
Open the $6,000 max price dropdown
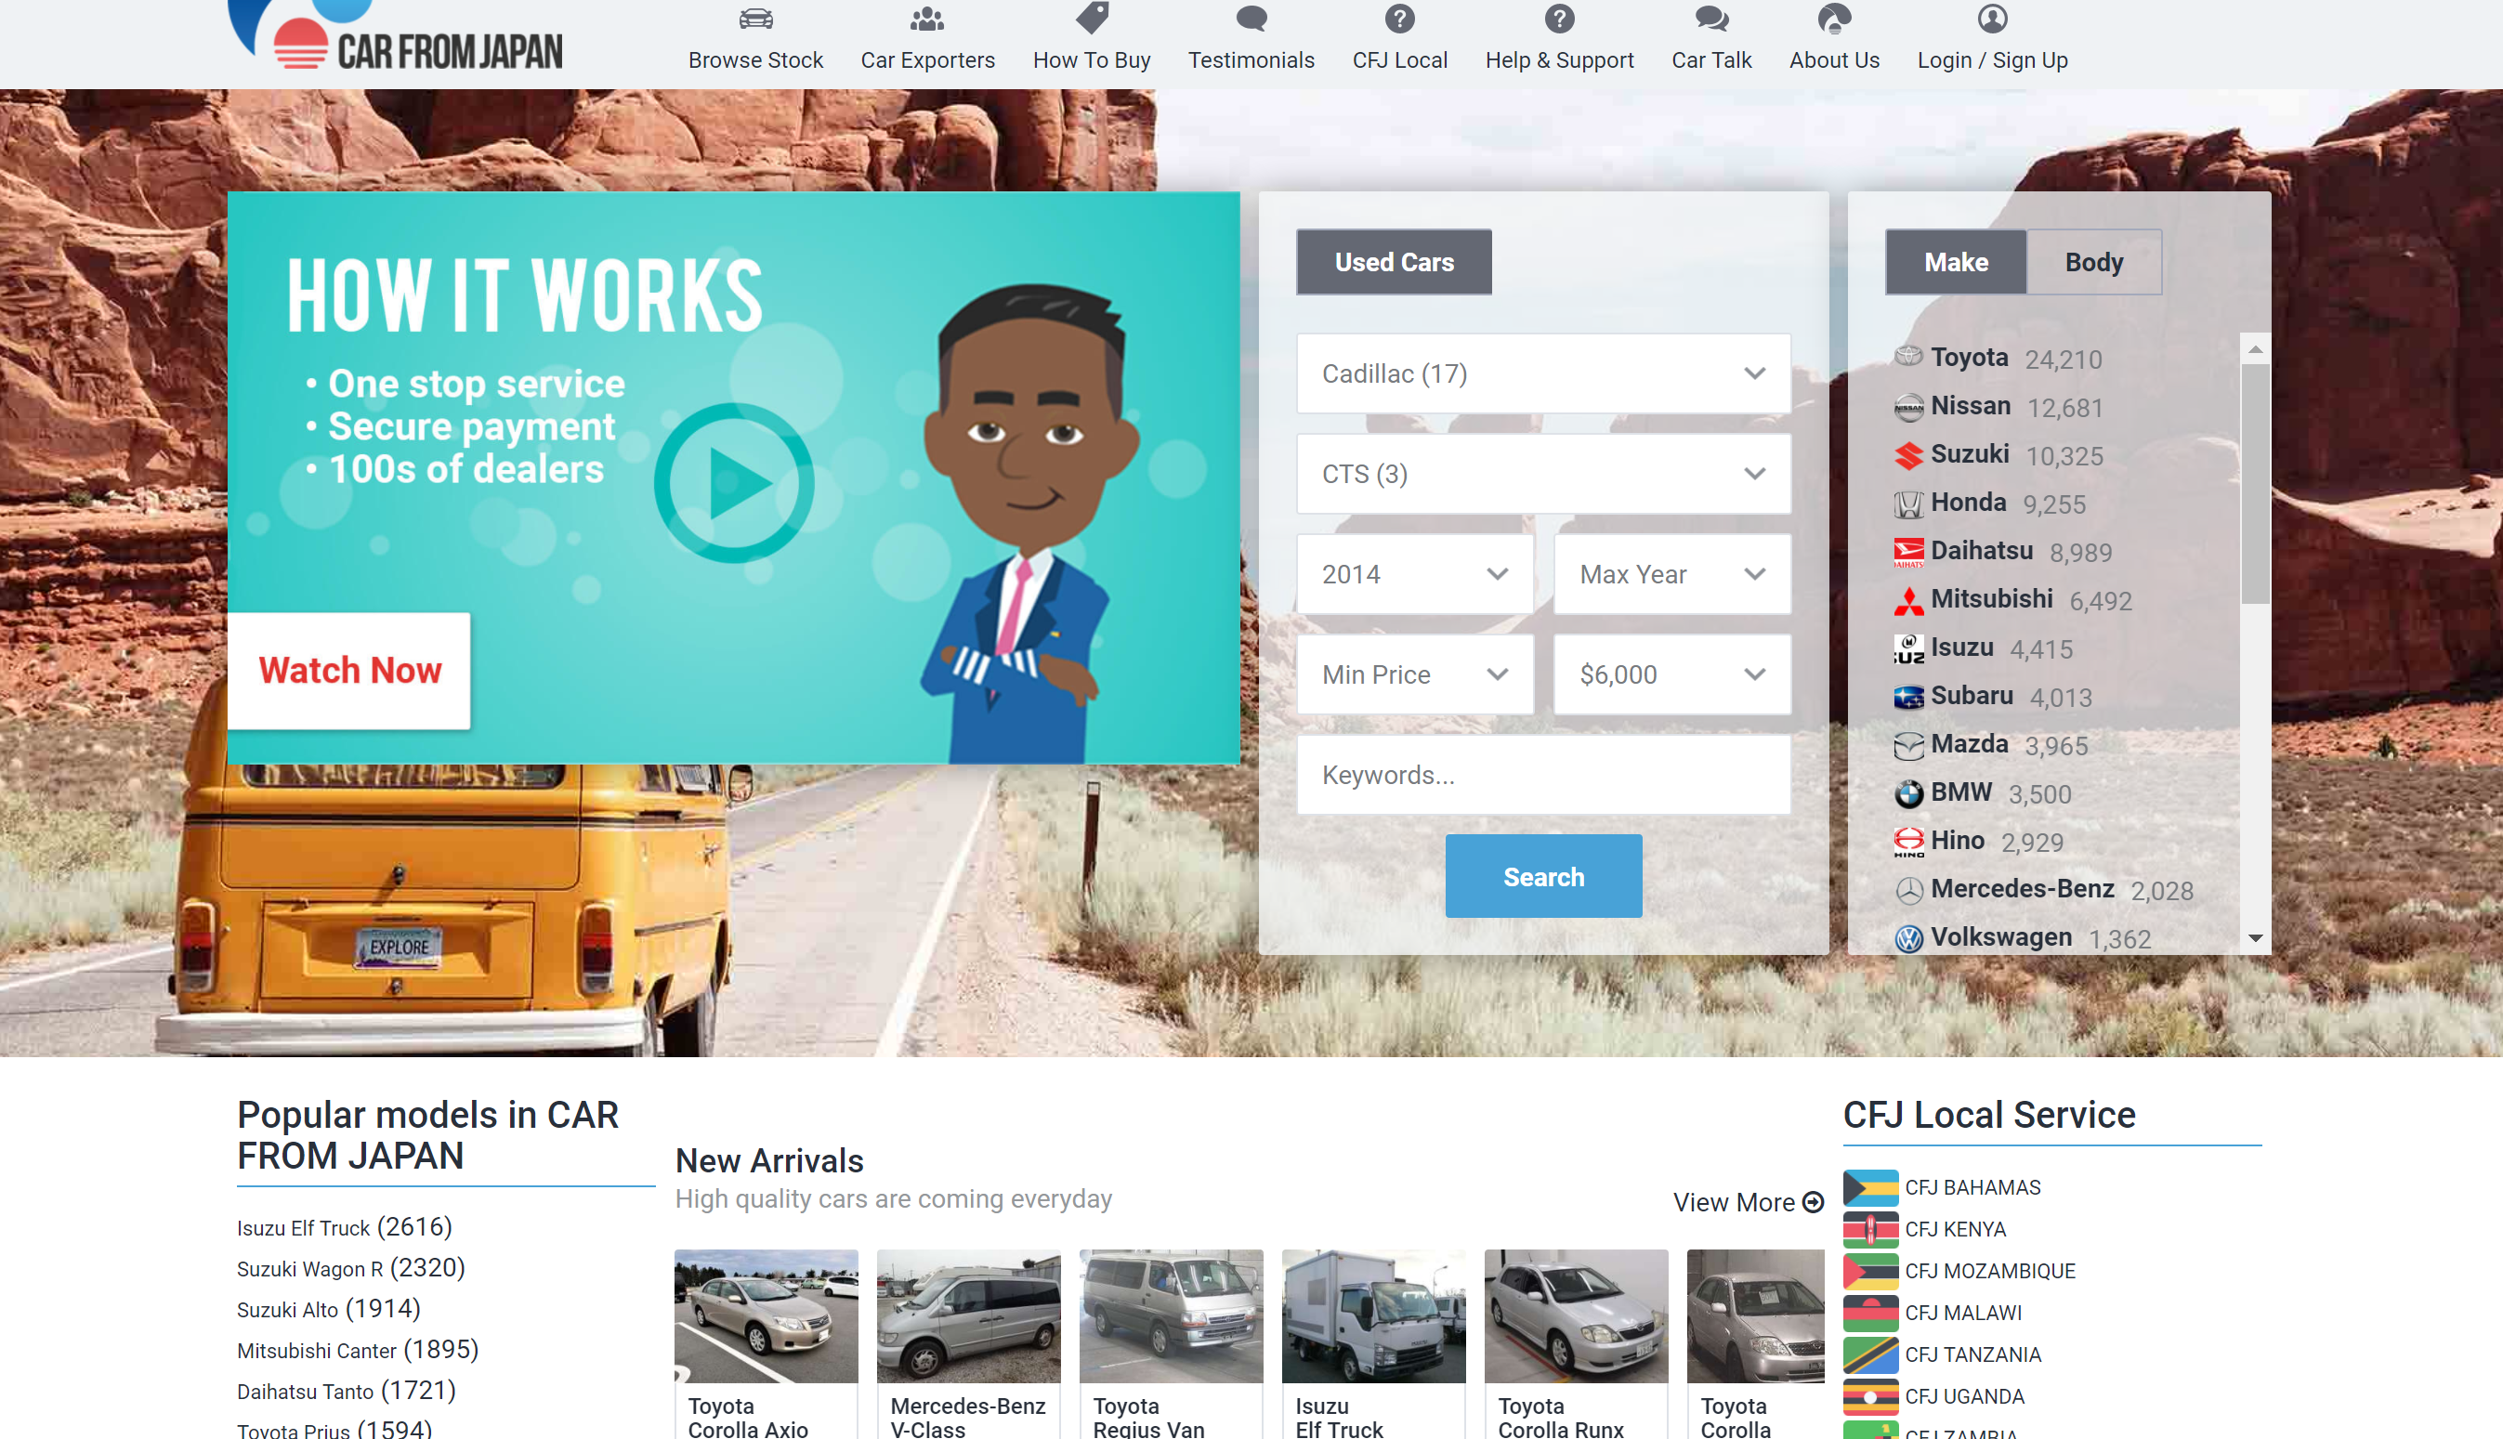1672,674
